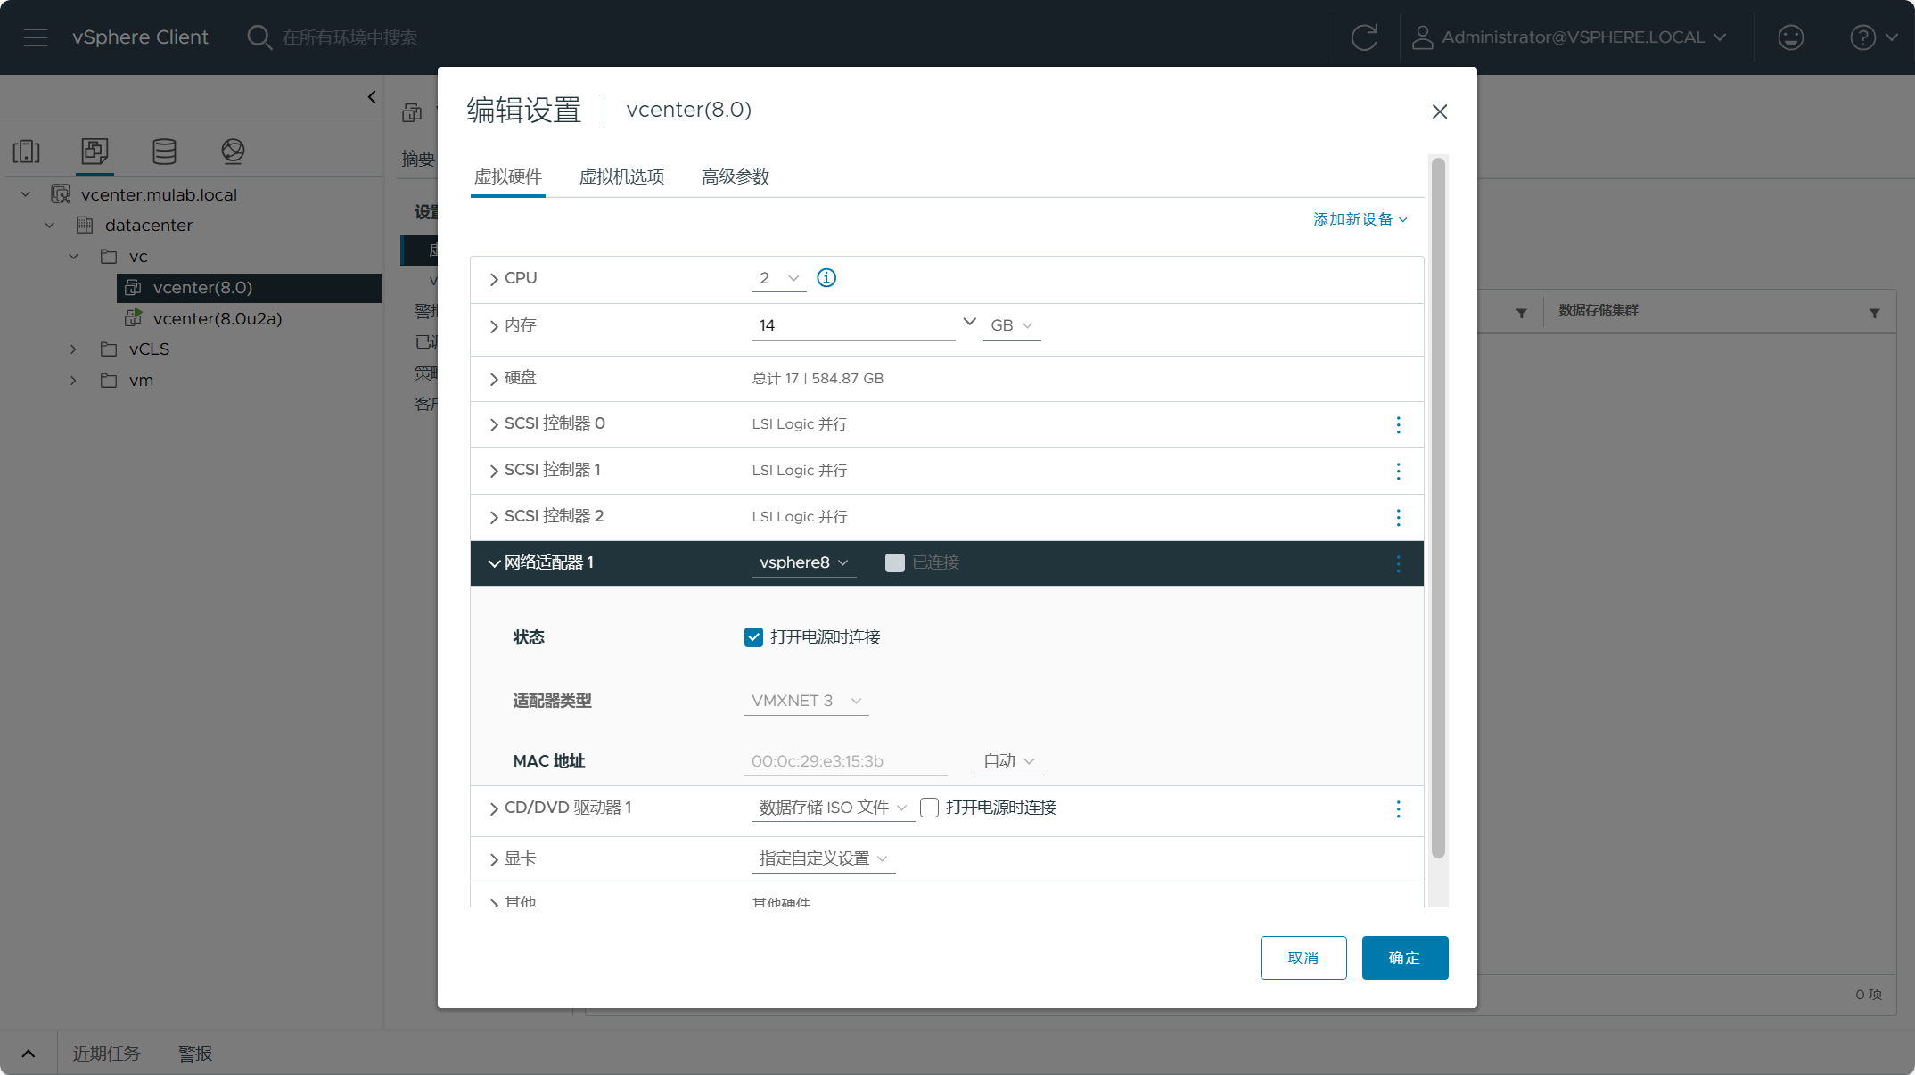1915x1075 pixels.
Task: Open the 警报 tab at bottom
Action: click(195, 1054)
